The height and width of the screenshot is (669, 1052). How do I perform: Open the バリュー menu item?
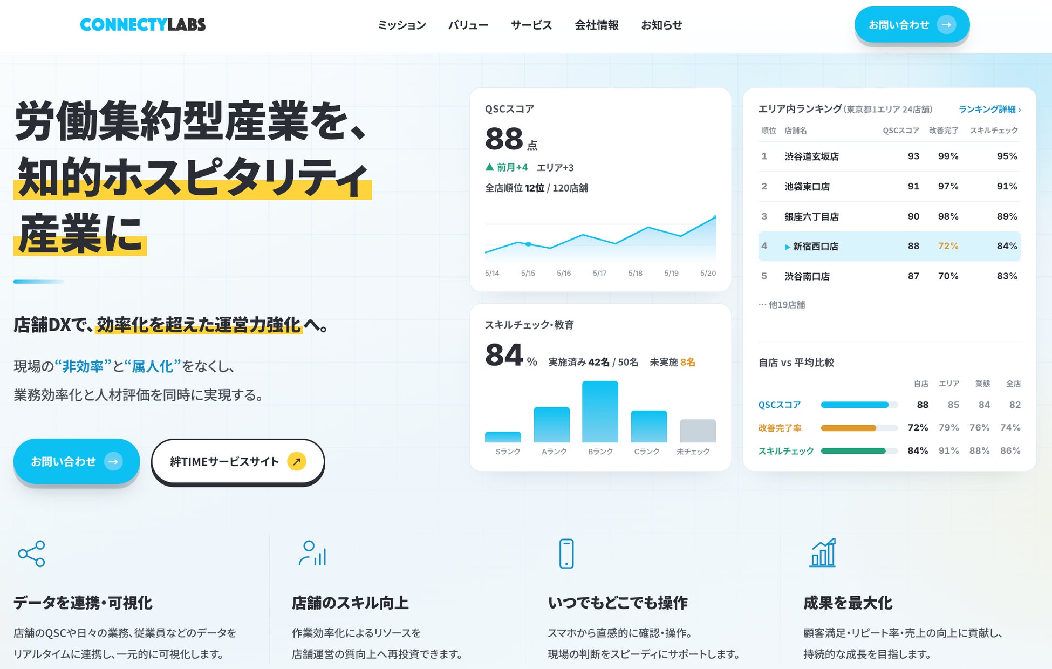468,25
